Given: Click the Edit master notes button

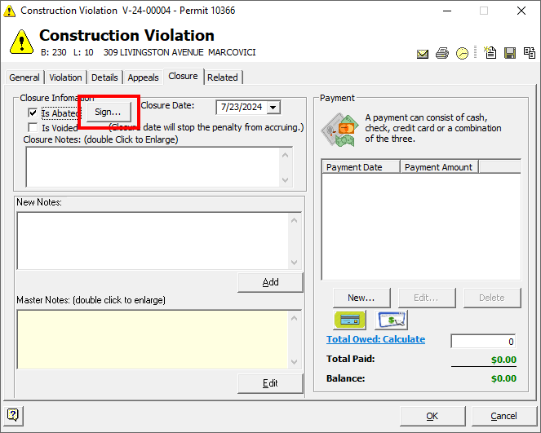Looking at the screenshot, I should pos(270,383).
